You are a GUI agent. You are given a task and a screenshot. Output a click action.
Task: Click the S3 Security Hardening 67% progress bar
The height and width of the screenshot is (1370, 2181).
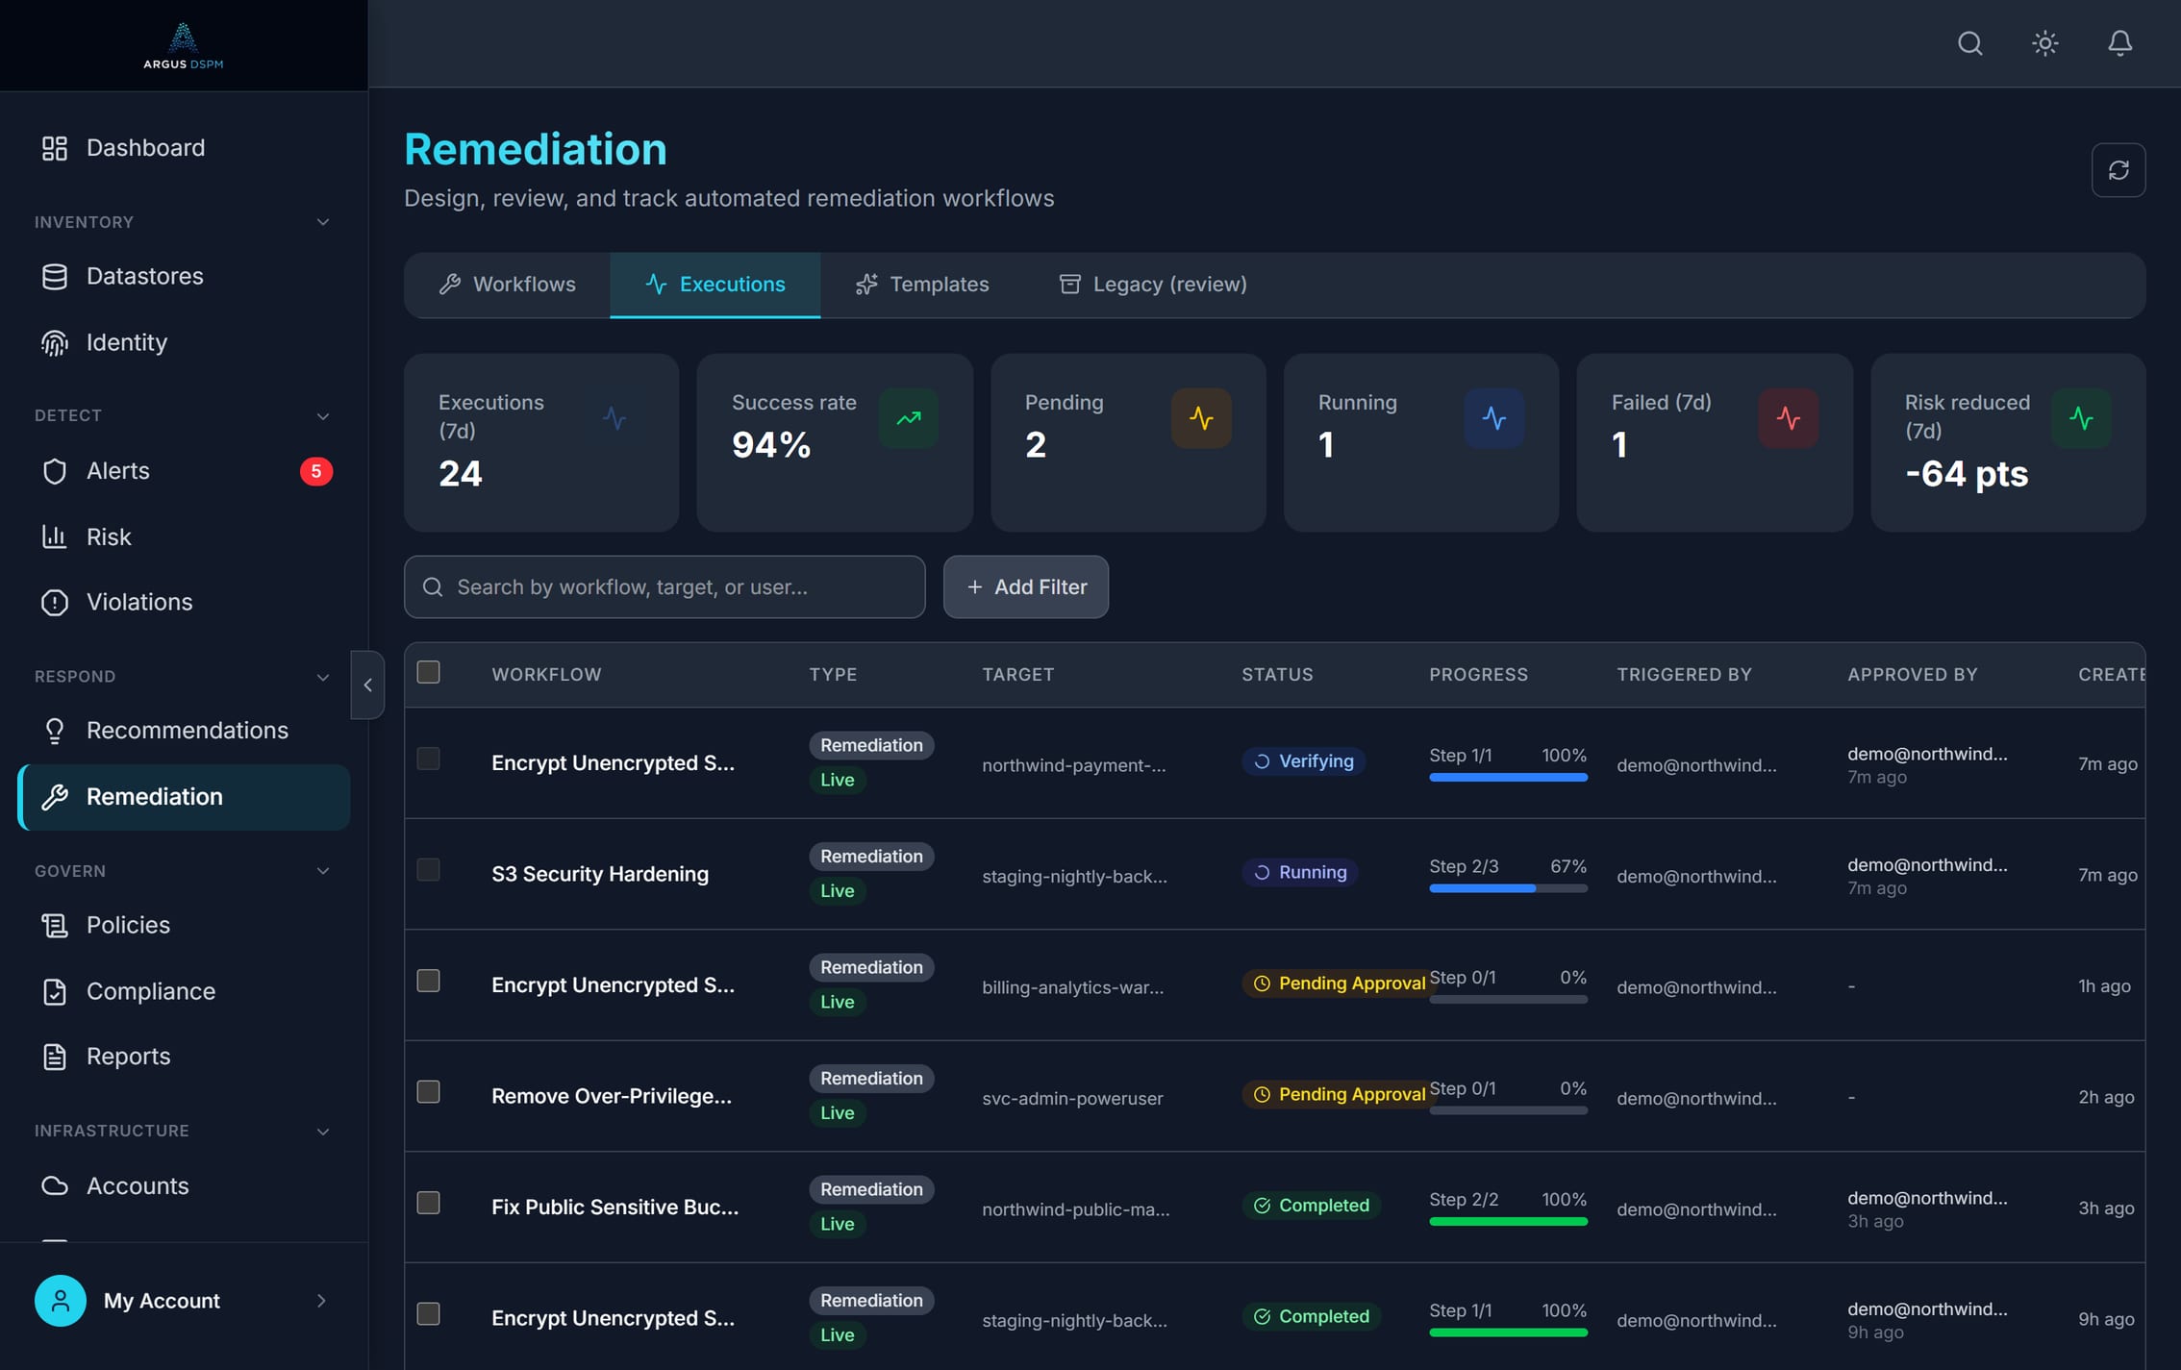pos(1508,888)
